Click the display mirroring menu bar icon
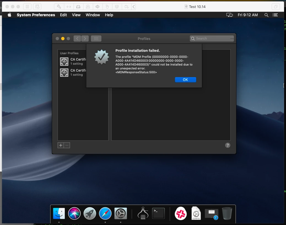 coord(230,15)
